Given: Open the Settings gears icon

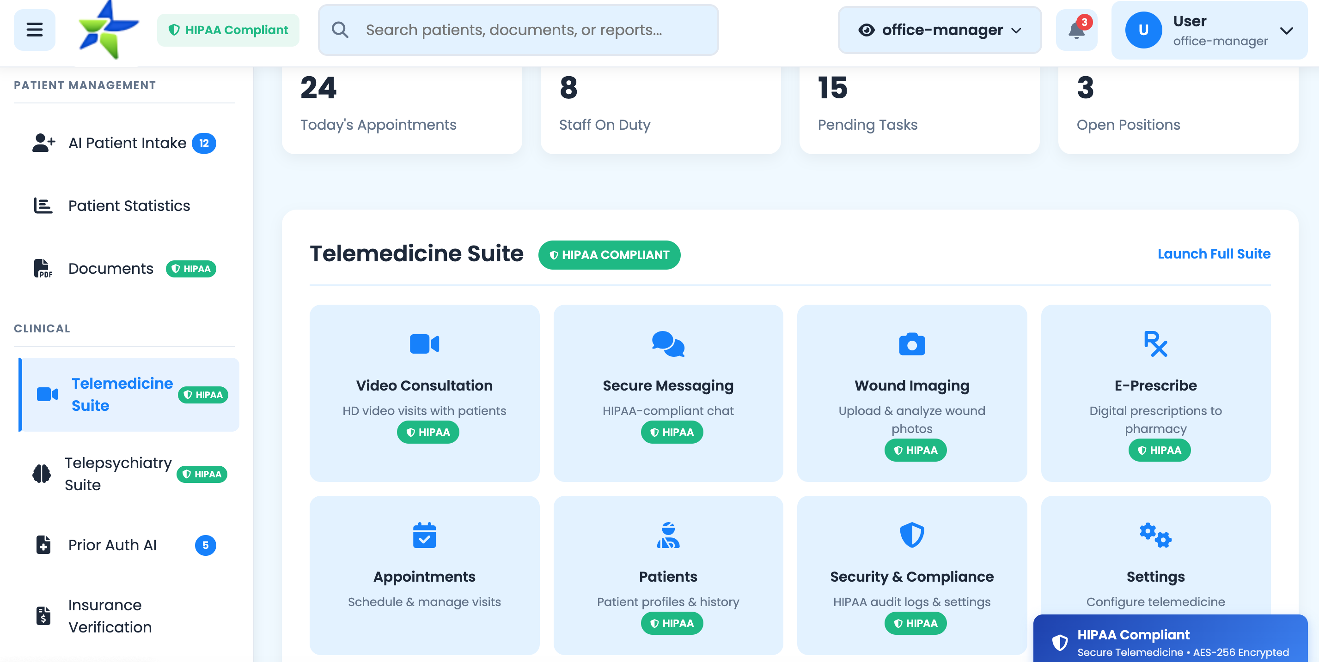Looking at the screenshot, I should click(1156, 536).
